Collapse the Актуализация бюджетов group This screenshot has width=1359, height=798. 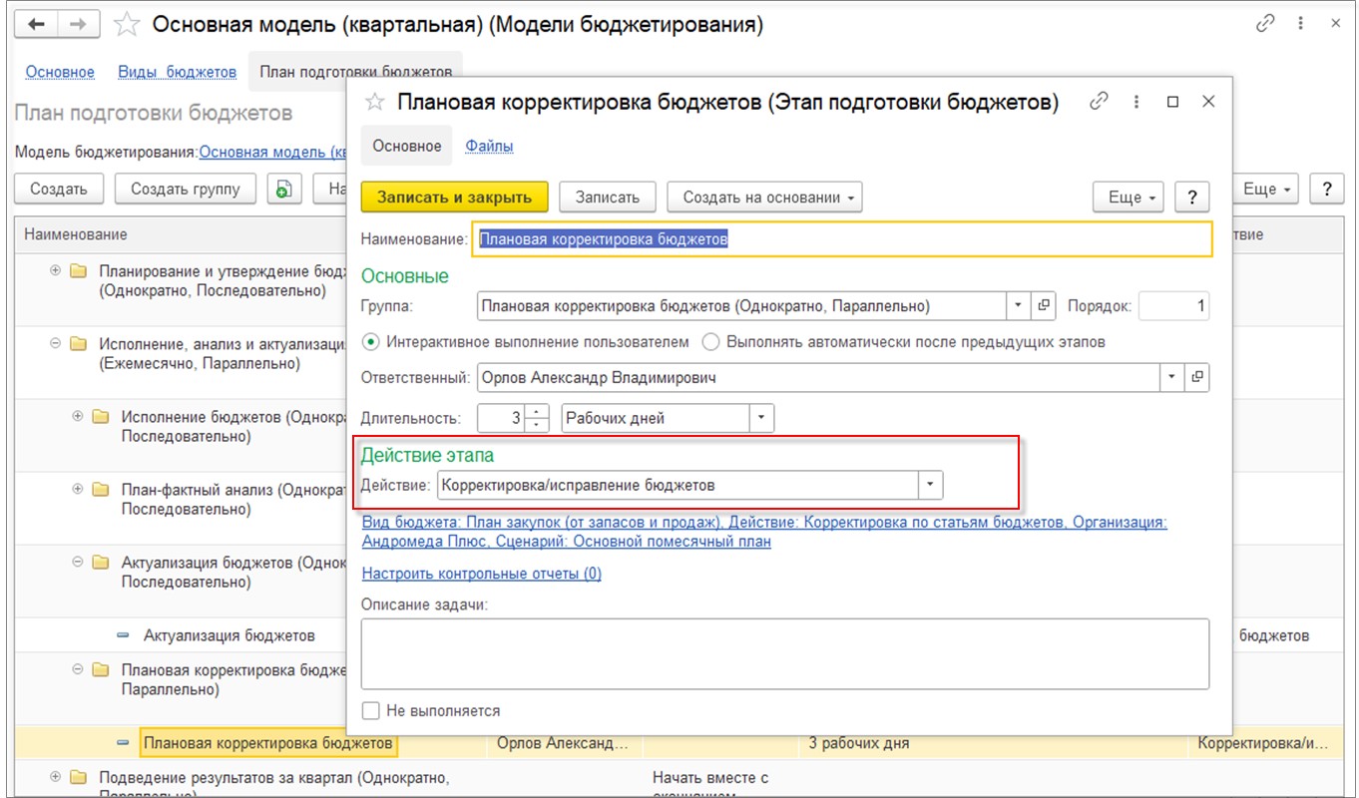(x=78, y=563)
